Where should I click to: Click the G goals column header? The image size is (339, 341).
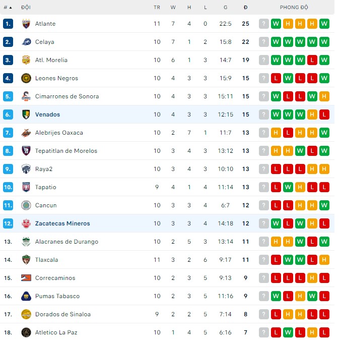[225, 8]
